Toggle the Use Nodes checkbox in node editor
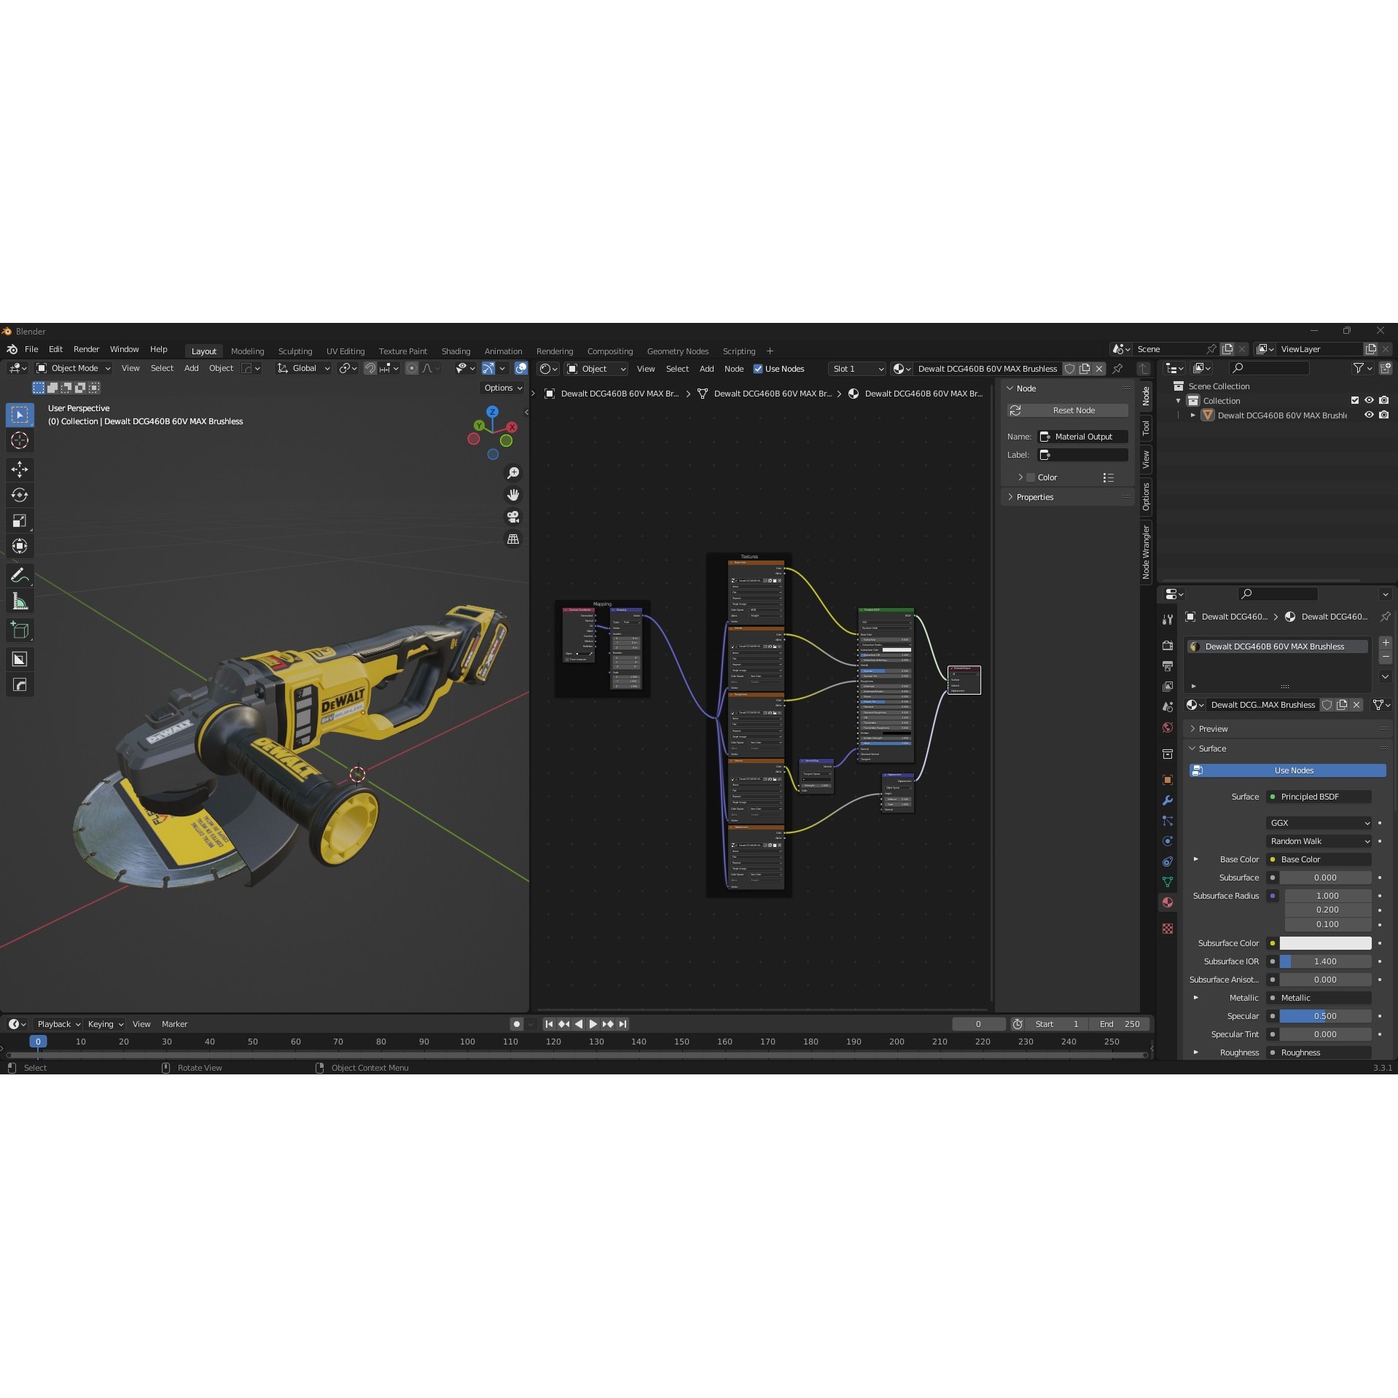The width and height of the screenshot is (1398, 1398). click(758, 369)
